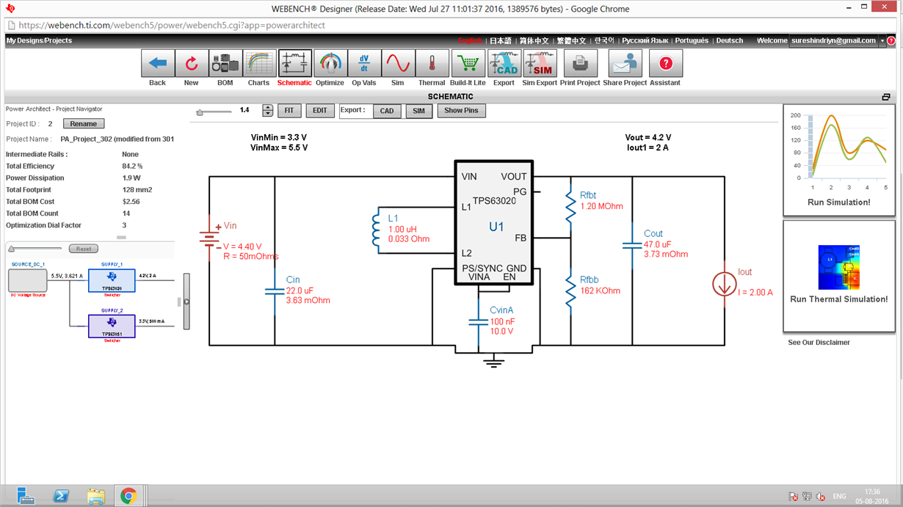Open the Thermal thermometer icon

tap(432, 63)
